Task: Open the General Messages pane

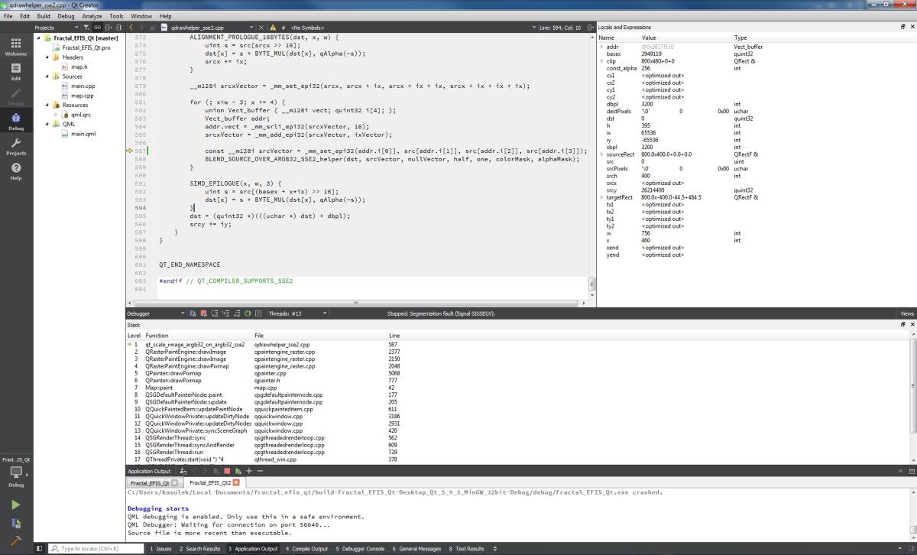Action: 417,549
